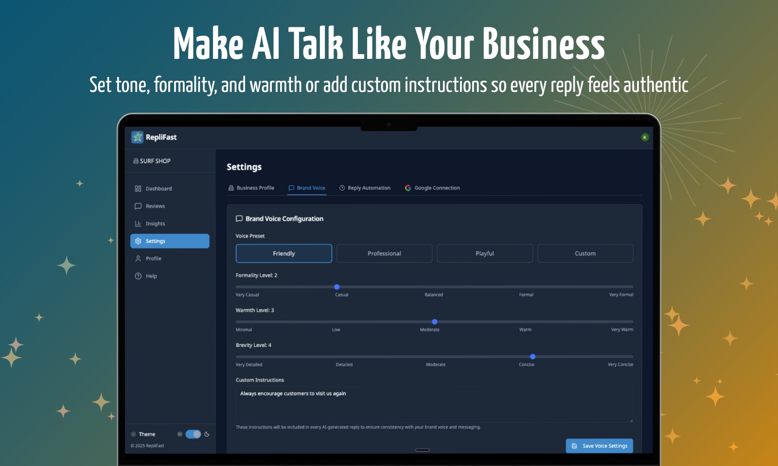The width and height of the screenshot is (778, 466).
Task: Click the Profile person icon
Action: pos(138,259)
